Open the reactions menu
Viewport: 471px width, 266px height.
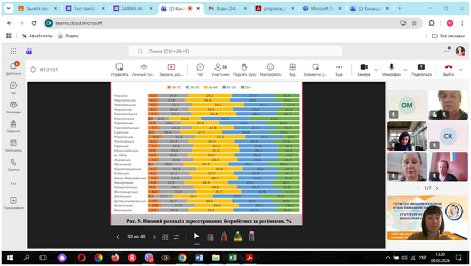(270, 70)
